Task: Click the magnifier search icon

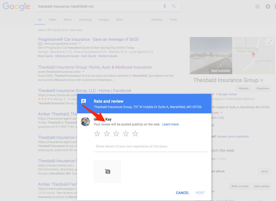Action: [x=174, y=6]
